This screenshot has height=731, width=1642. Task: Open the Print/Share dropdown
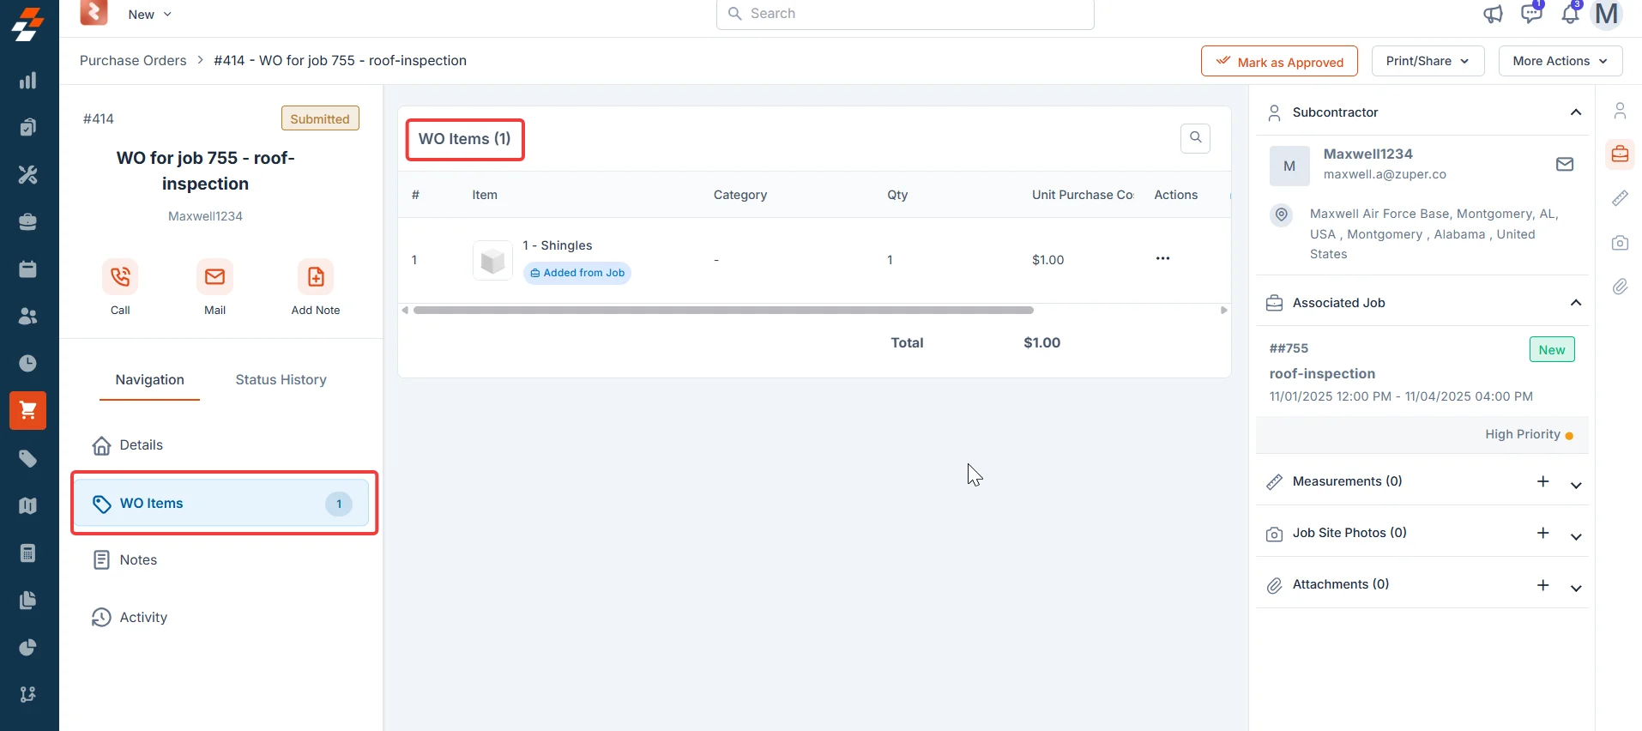1428,61
